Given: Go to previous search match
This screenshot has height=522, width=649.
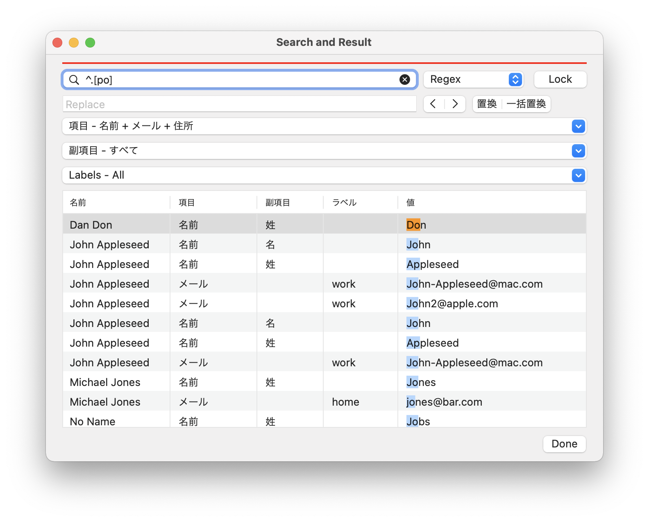Looking at the screenshot, I should click(433, 104).
